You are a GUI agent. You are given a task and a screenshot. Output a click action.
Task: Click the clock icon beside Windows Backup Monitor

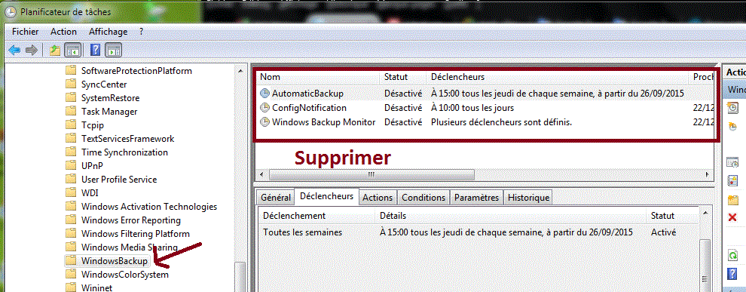264,122
